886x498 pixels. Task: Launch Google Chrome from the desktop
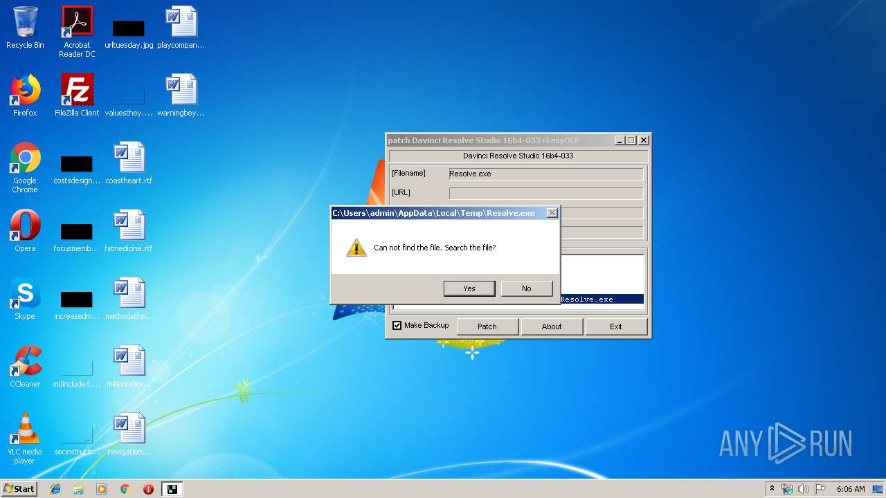(x=25, y=167)
